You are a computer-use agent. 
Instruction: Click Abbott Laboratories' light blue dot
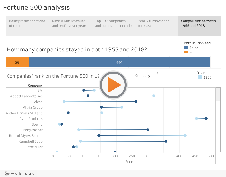154,96
